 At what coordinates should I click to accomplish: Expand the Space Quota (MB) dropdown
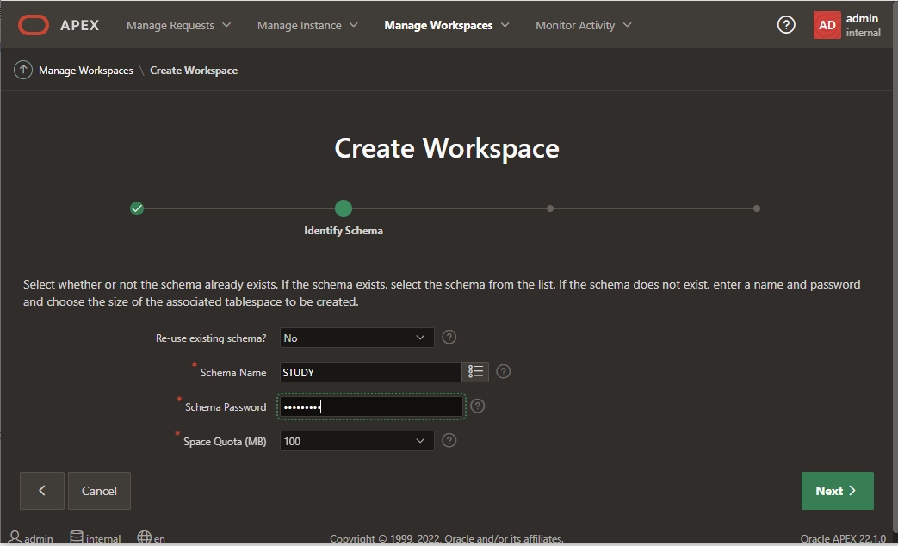(x=356, y=441)
